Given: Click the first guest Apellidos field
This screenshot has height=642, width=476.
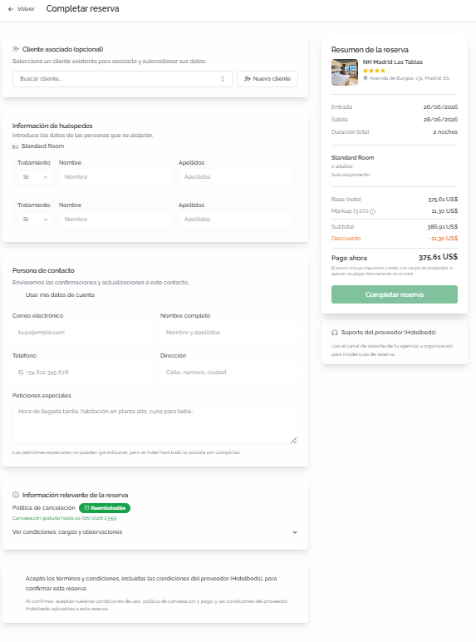Looking at the screenshot, I should coord(236,177).
